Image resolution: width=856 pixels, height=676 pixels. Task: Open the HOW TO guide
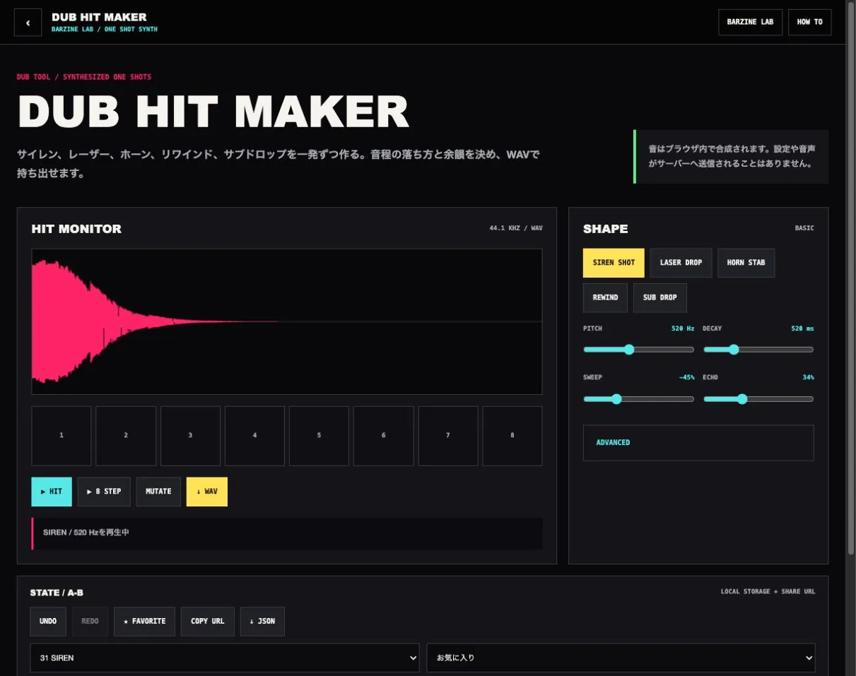[x=809, y=22]
